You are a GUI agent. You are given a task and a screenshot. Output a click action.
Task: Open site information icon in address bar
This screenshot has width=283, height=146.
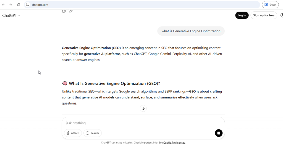click(27, 5)
